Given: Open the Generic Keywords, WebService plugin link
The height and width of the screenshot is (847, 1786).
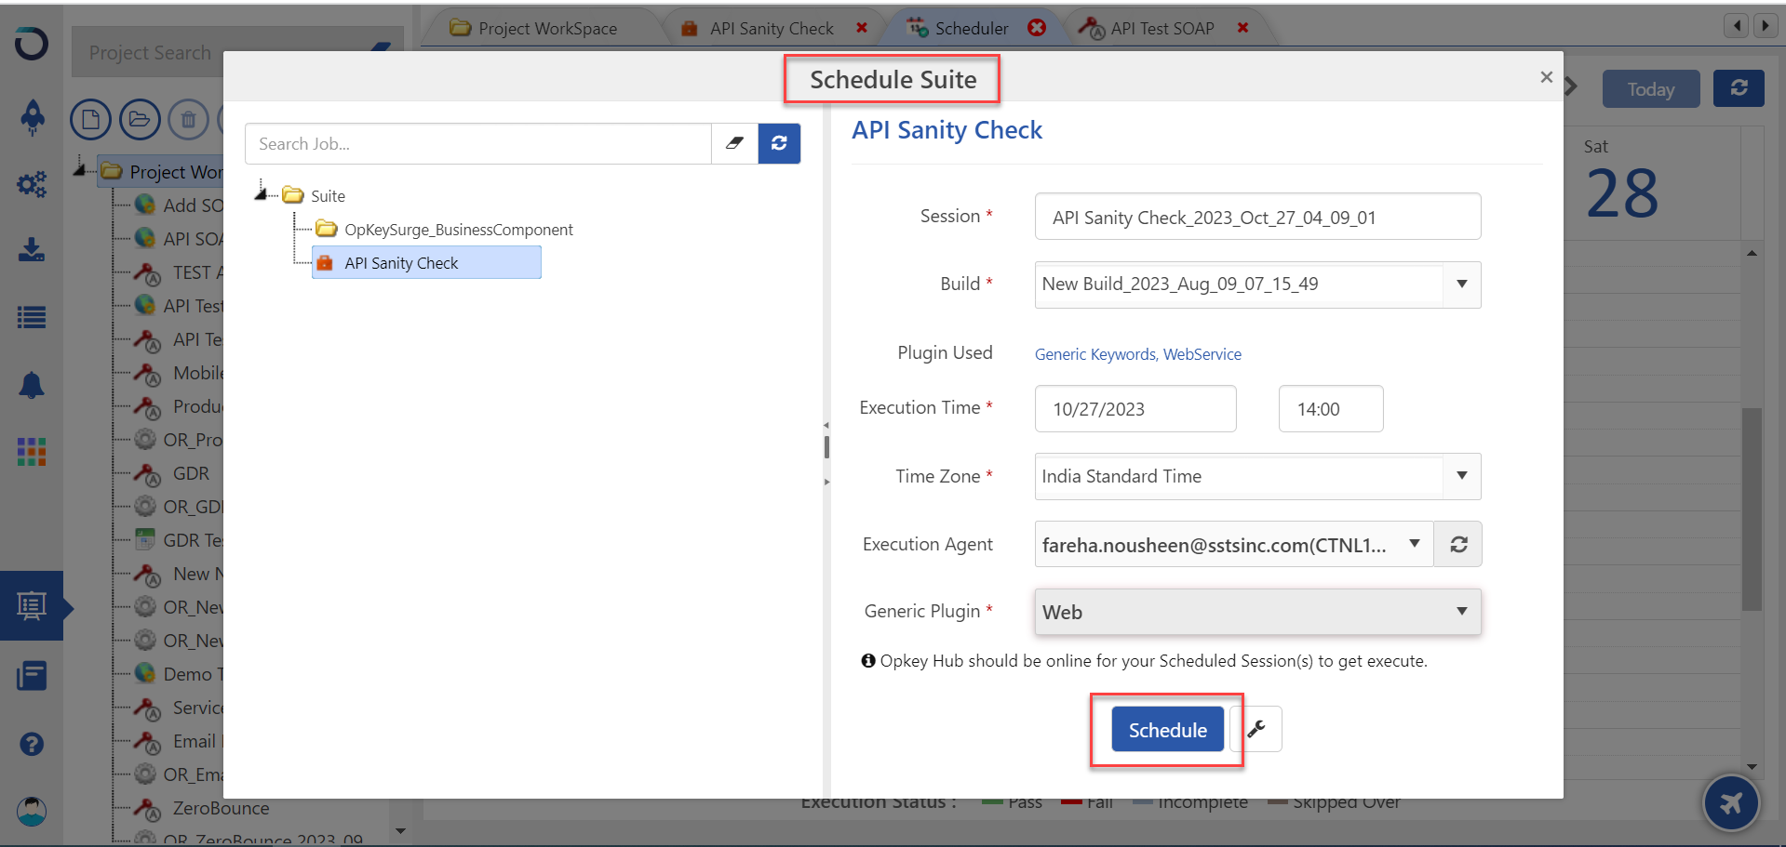Looking at the screenshot, I should [x=1137, y=354].
